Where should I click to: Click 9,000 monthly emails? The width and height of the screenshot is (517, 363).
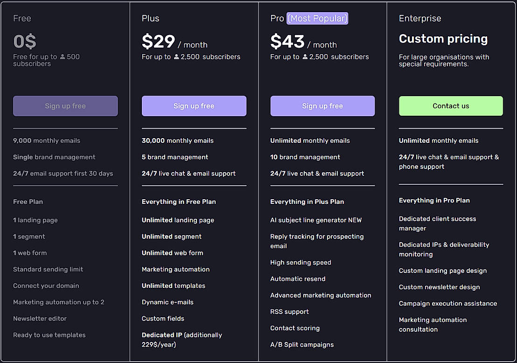[47, 140]
